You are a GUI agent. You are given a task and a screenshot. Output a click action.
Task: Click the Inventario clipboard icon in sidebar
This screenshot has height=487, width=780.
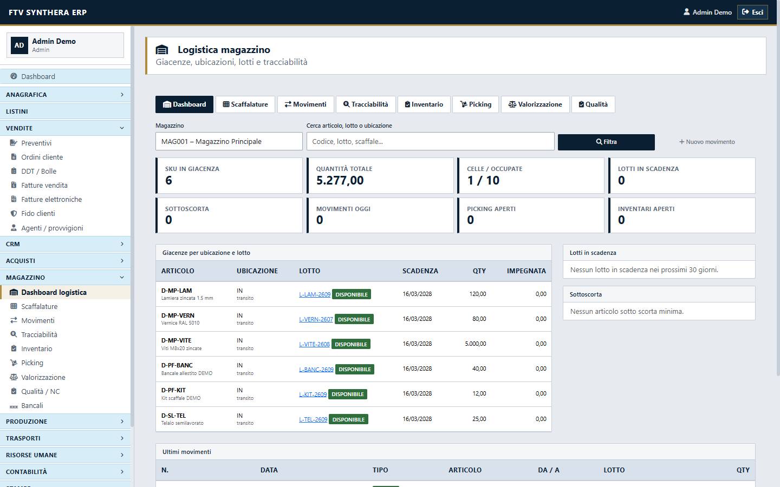(x=14, y=348)
